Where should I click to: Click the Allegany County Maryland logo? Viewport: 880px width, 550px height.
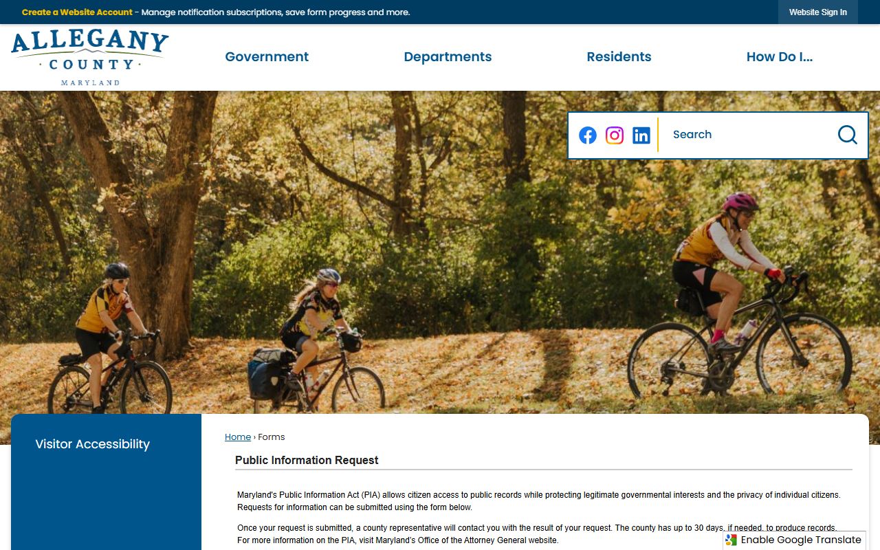point(89,58)
